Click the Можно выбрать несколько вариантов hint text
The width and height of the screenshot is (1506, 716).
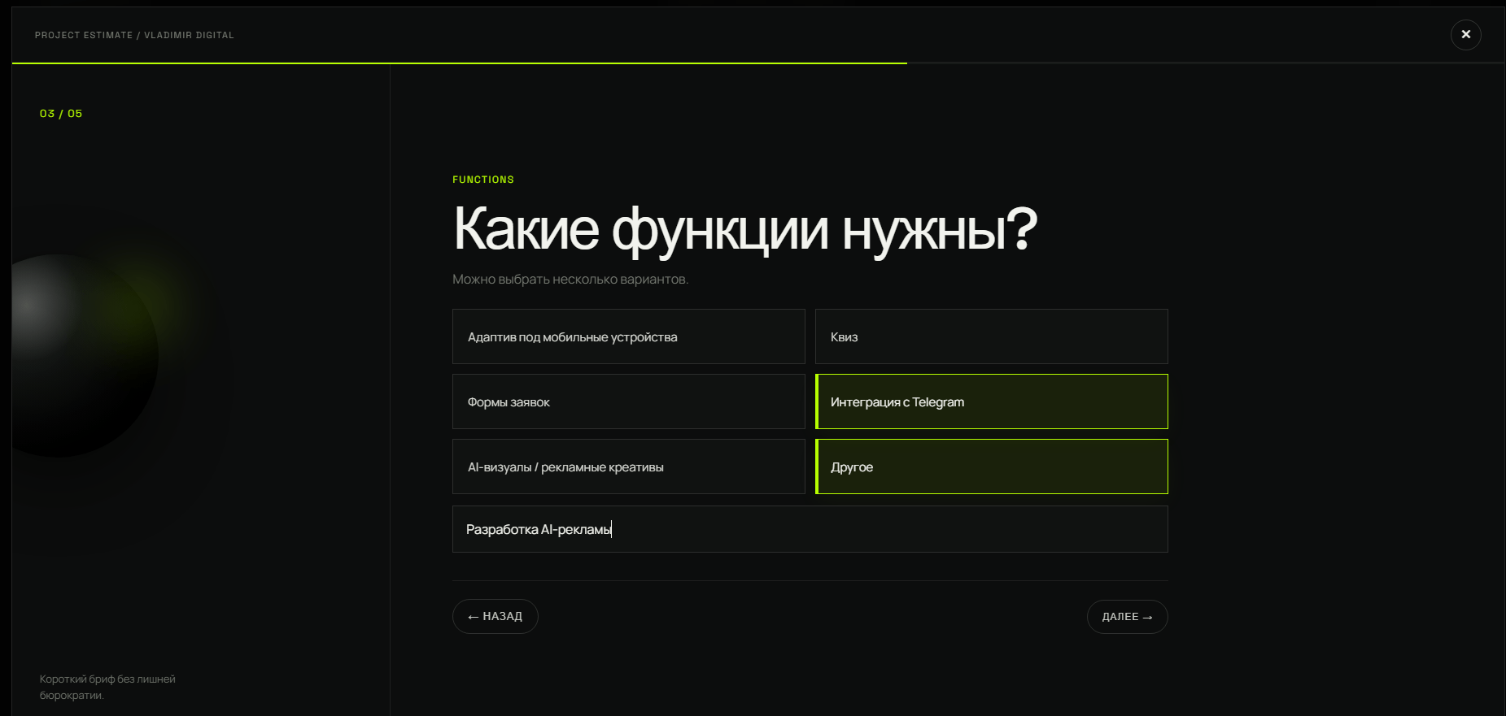coord(570,279)
